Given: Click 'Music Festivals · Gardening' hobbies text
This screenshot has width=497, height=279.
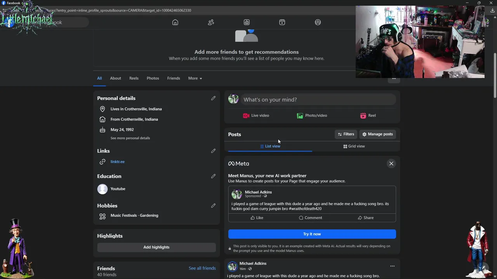Looking at the screenshot, I should pos(134,215).
